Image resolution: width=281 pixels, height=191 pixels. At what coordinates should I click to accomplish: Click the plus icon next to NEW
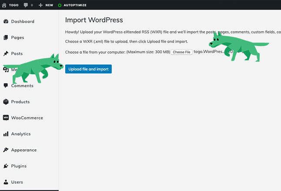[x=41, y=5]
